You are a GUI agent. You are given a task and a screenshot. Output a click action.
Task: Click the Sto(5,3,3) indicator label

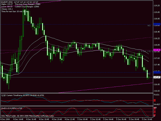point(12,108)
